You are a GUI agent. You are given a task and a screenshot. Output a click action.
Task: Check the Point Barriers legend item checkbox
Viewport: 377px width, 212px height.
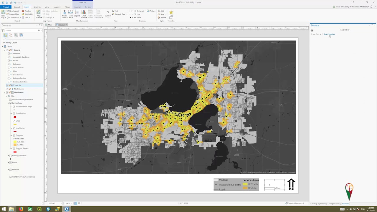click(9, 68)
